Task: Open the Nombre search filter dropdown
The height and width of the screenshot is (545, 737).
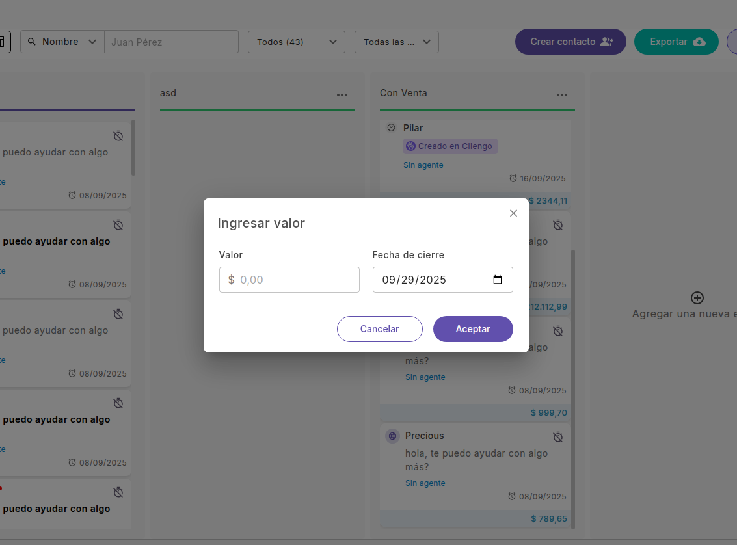Action: point(62,42)
